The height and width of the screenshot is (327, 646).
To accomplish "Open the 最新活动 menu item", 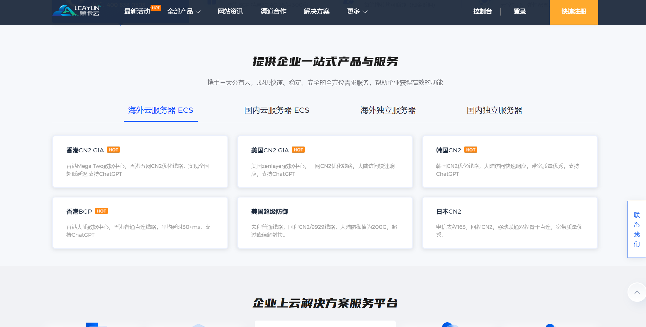I will click(137, 11).
